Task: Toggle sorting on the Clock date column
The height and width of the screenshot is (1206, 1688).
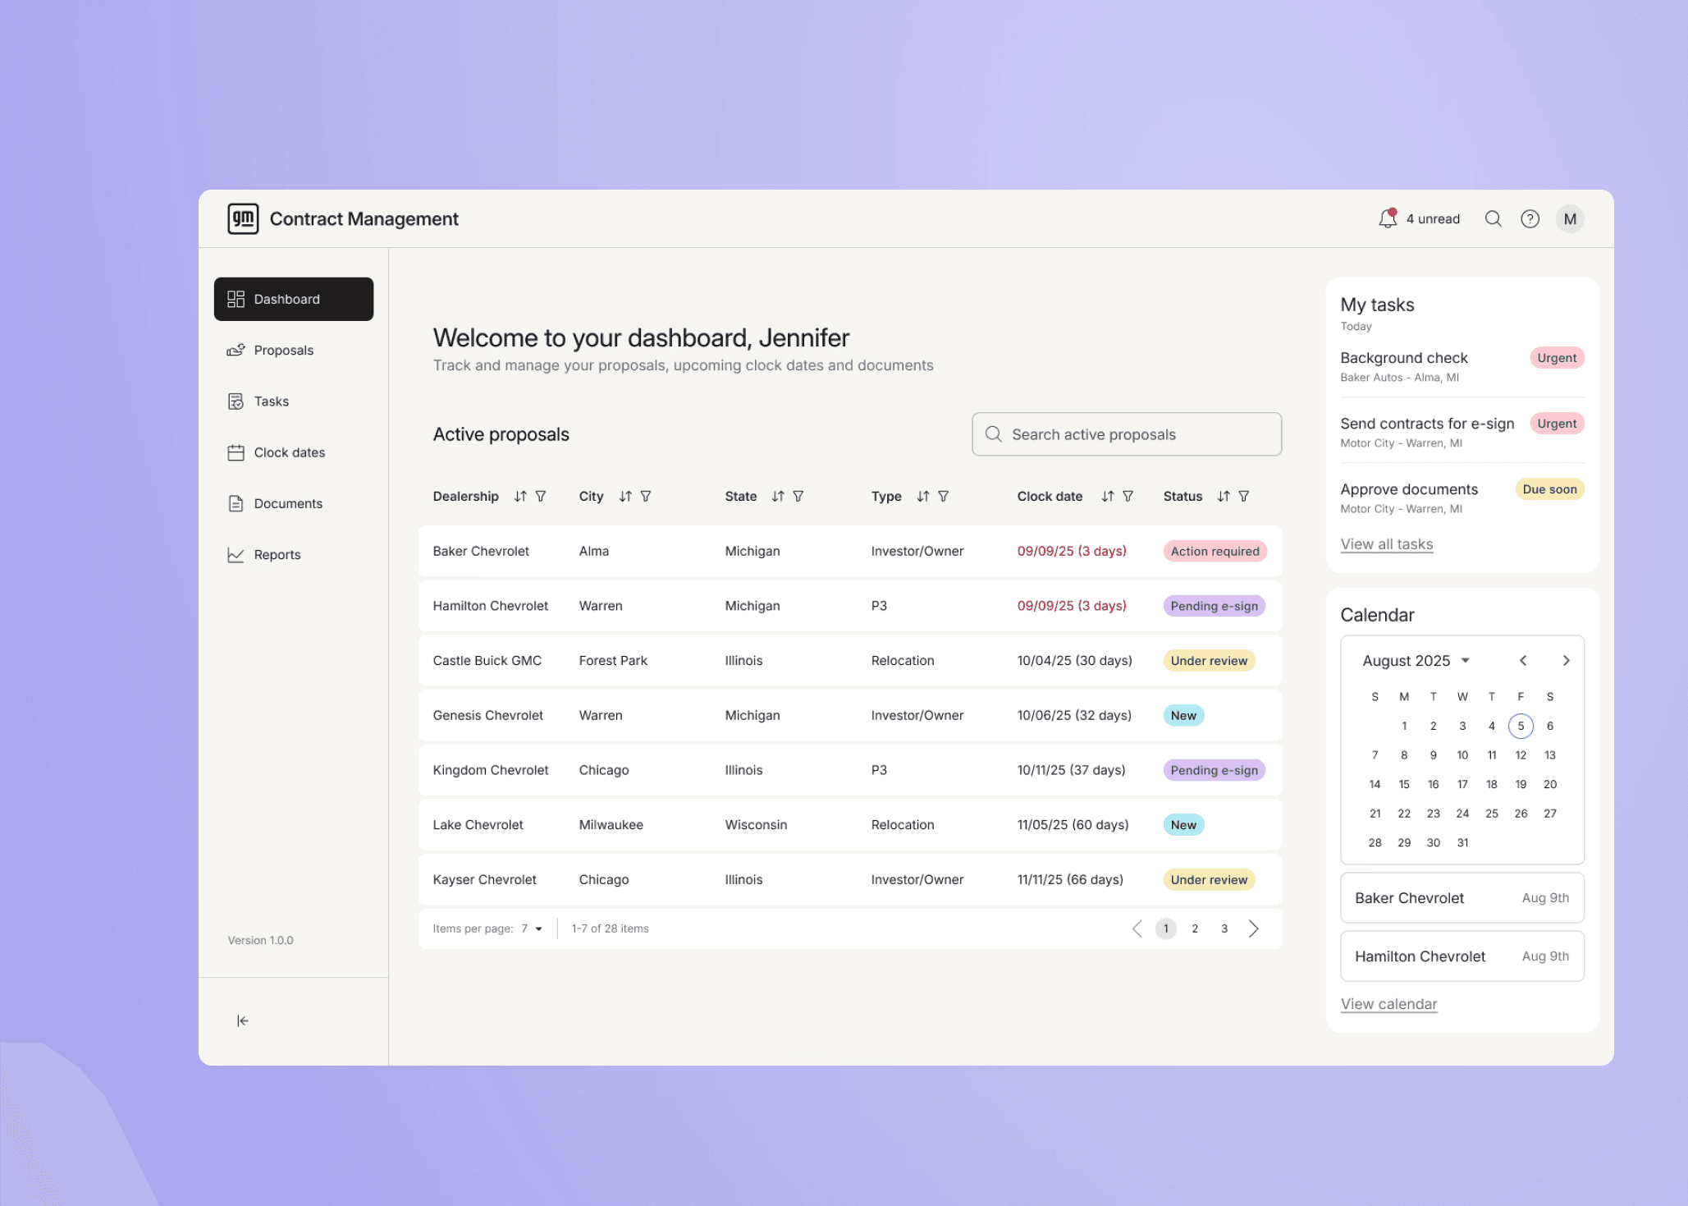Action: [1107, 496]
